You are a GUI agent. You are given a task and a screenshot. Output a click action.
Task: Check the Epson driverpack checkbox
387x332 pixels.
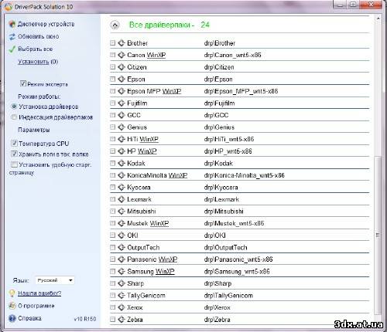coord(112,79)
